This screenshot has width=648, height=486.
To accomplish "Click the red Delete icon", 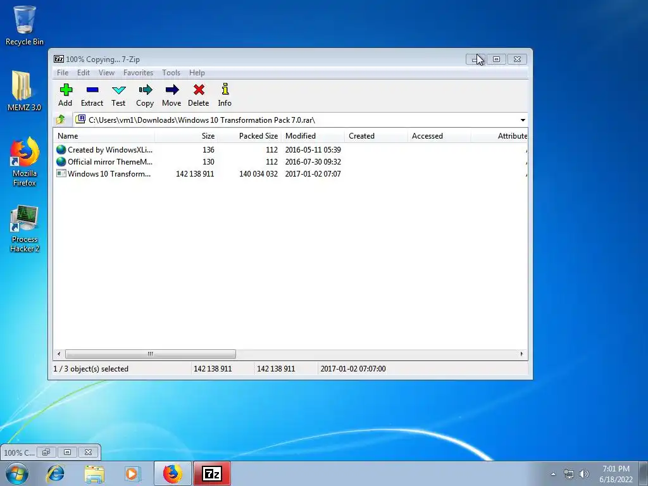I will (x=198, y=95).
